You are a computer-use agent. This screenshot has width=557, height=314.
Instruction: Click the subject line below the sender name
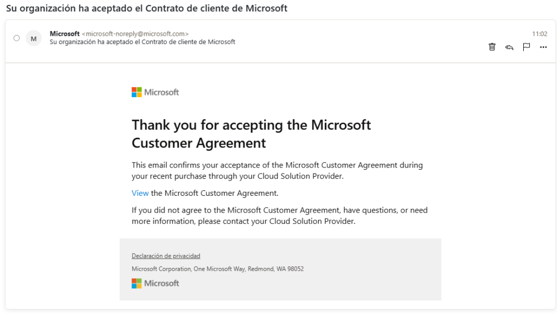[x=142, y=42]
